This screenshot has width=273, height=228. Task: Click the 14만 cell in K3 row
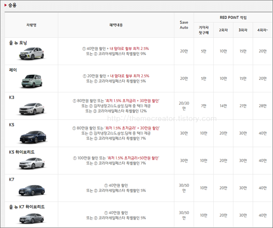tap(223, 106)
